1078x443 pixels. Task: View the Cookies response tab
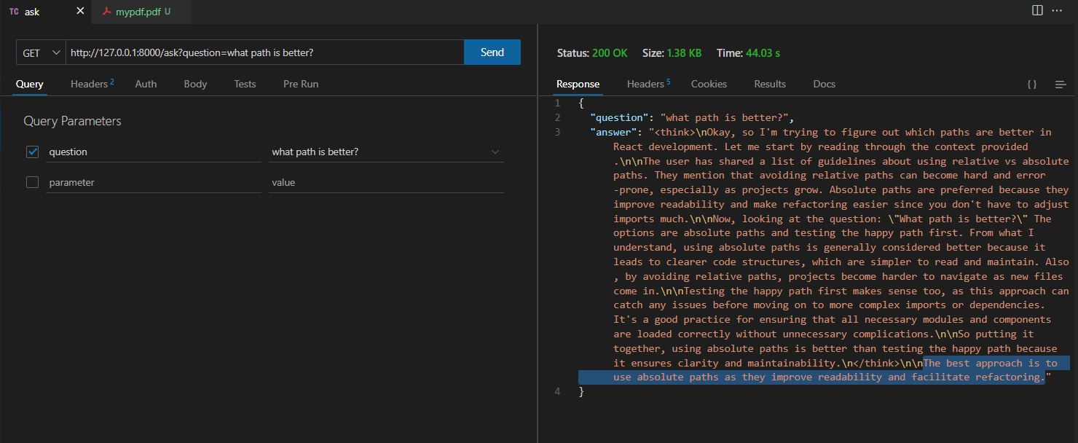(709, 84)
